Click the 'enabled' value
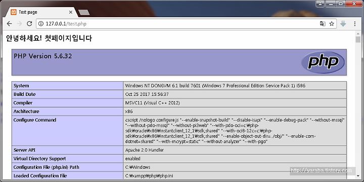 (133, 159)
